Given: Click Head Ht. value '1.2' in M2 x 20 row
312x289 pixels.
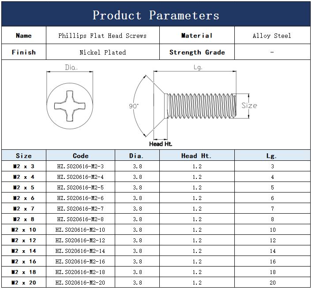Looking at the screenshot, I should click(197, 282).
